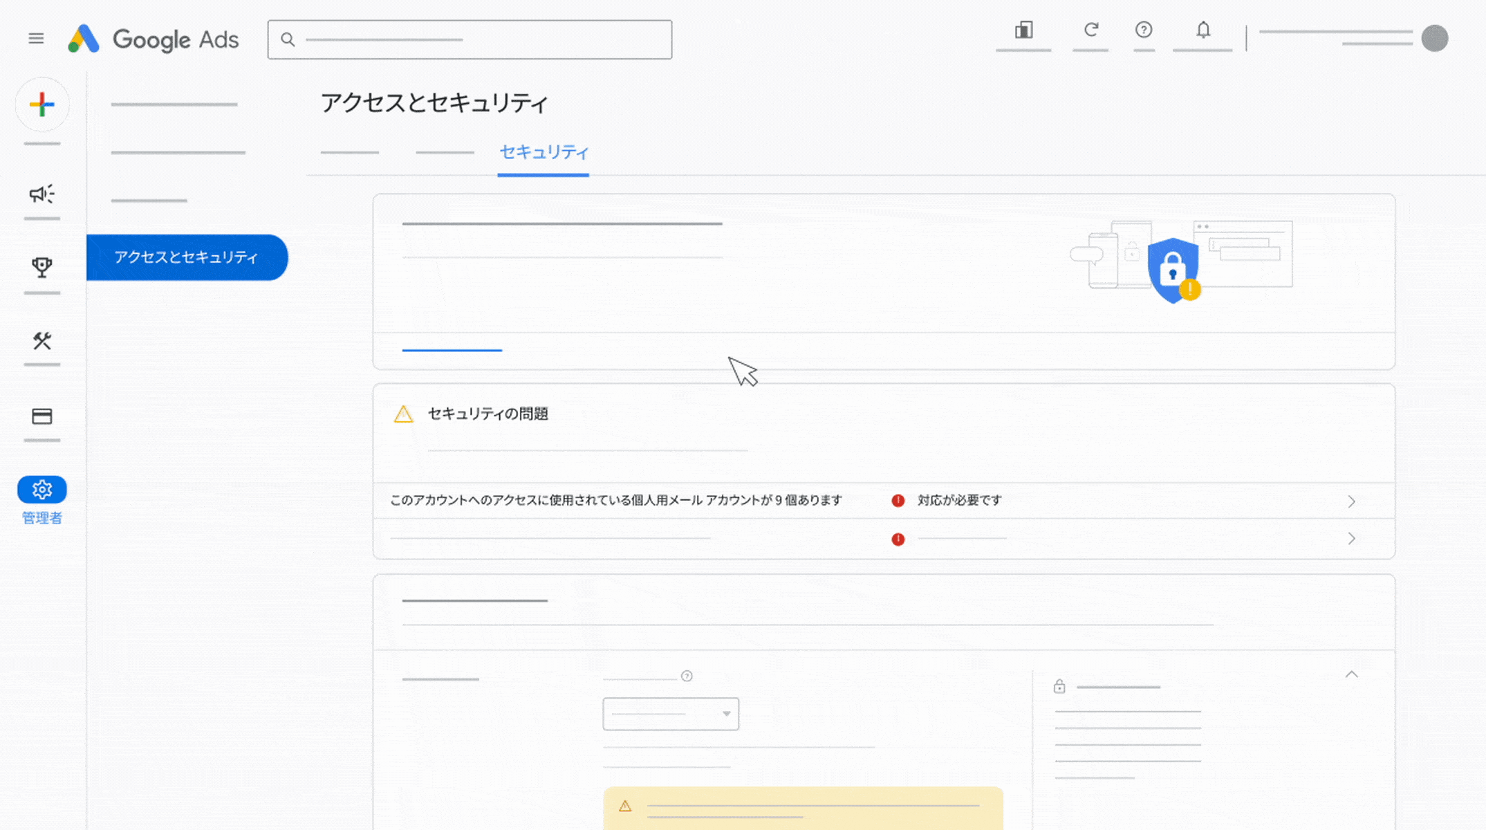Image resolution: width=1486 pixels, height=830 pixels.
Task: Open the notifications bell icon
Action: click(x=1203, y=30)
